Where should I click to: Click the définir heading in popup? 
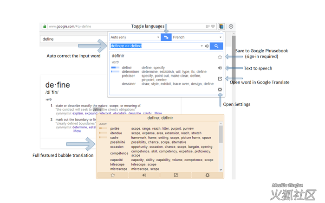pyautogui.click(x=118, y=56)
